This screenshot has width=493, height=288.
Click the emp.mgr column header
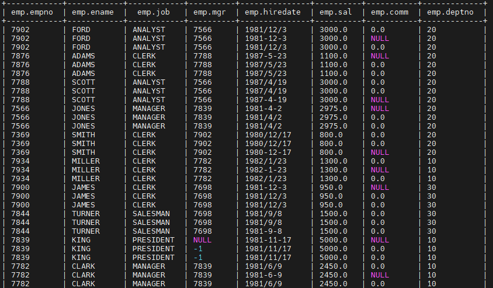(209, 12)
